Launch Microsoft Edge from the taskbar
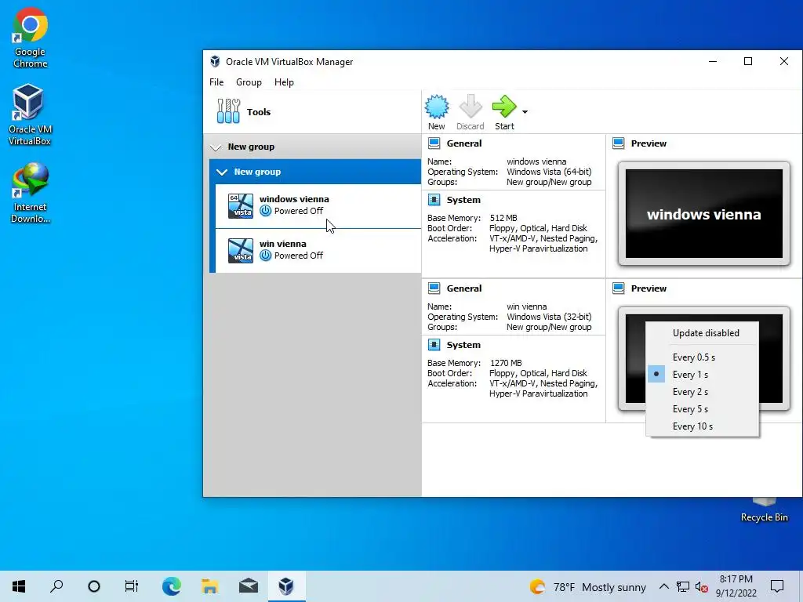The image size is (803, 602). click(171, 586)
